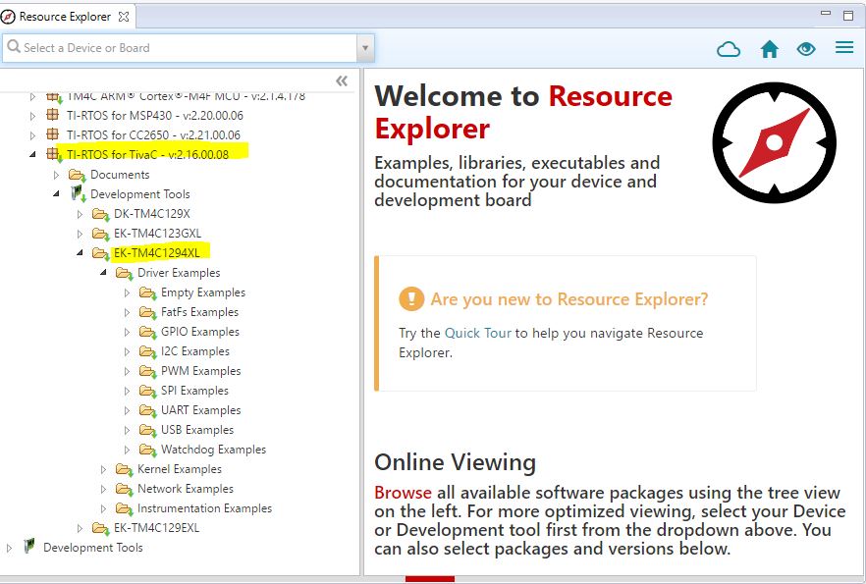Click Driver Examples folder icon

click(x=125, y=273)
